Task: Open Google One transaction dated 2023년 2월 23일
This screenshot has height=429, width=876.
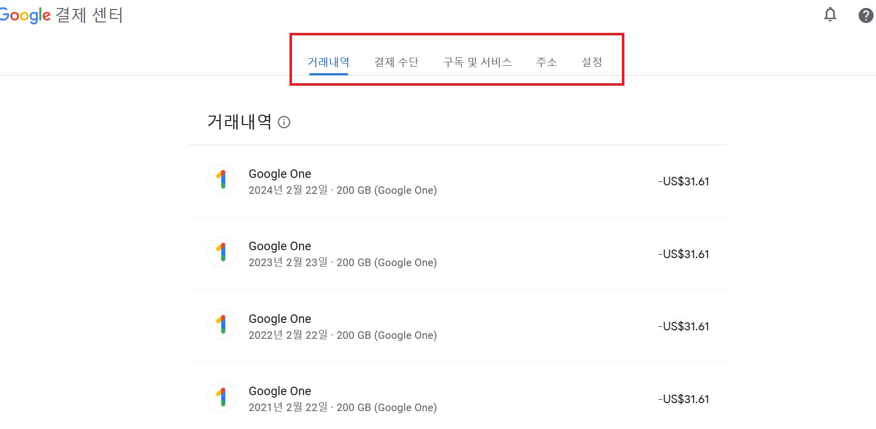Action: [x=458, y=254]
